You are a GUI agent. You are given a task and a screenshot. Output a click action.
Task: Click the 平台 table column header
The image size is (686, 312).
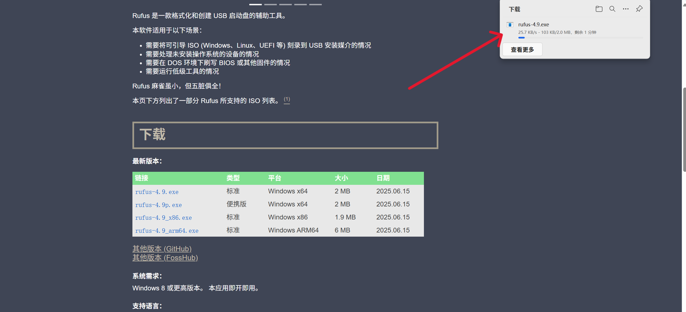click(275, 178)
